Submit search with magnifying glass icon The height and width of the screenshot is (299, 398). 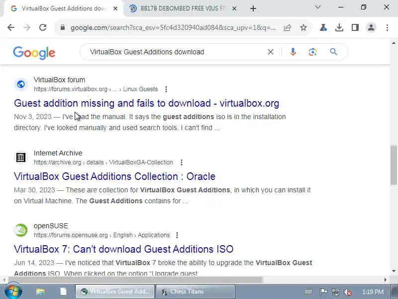click(333, 52)
